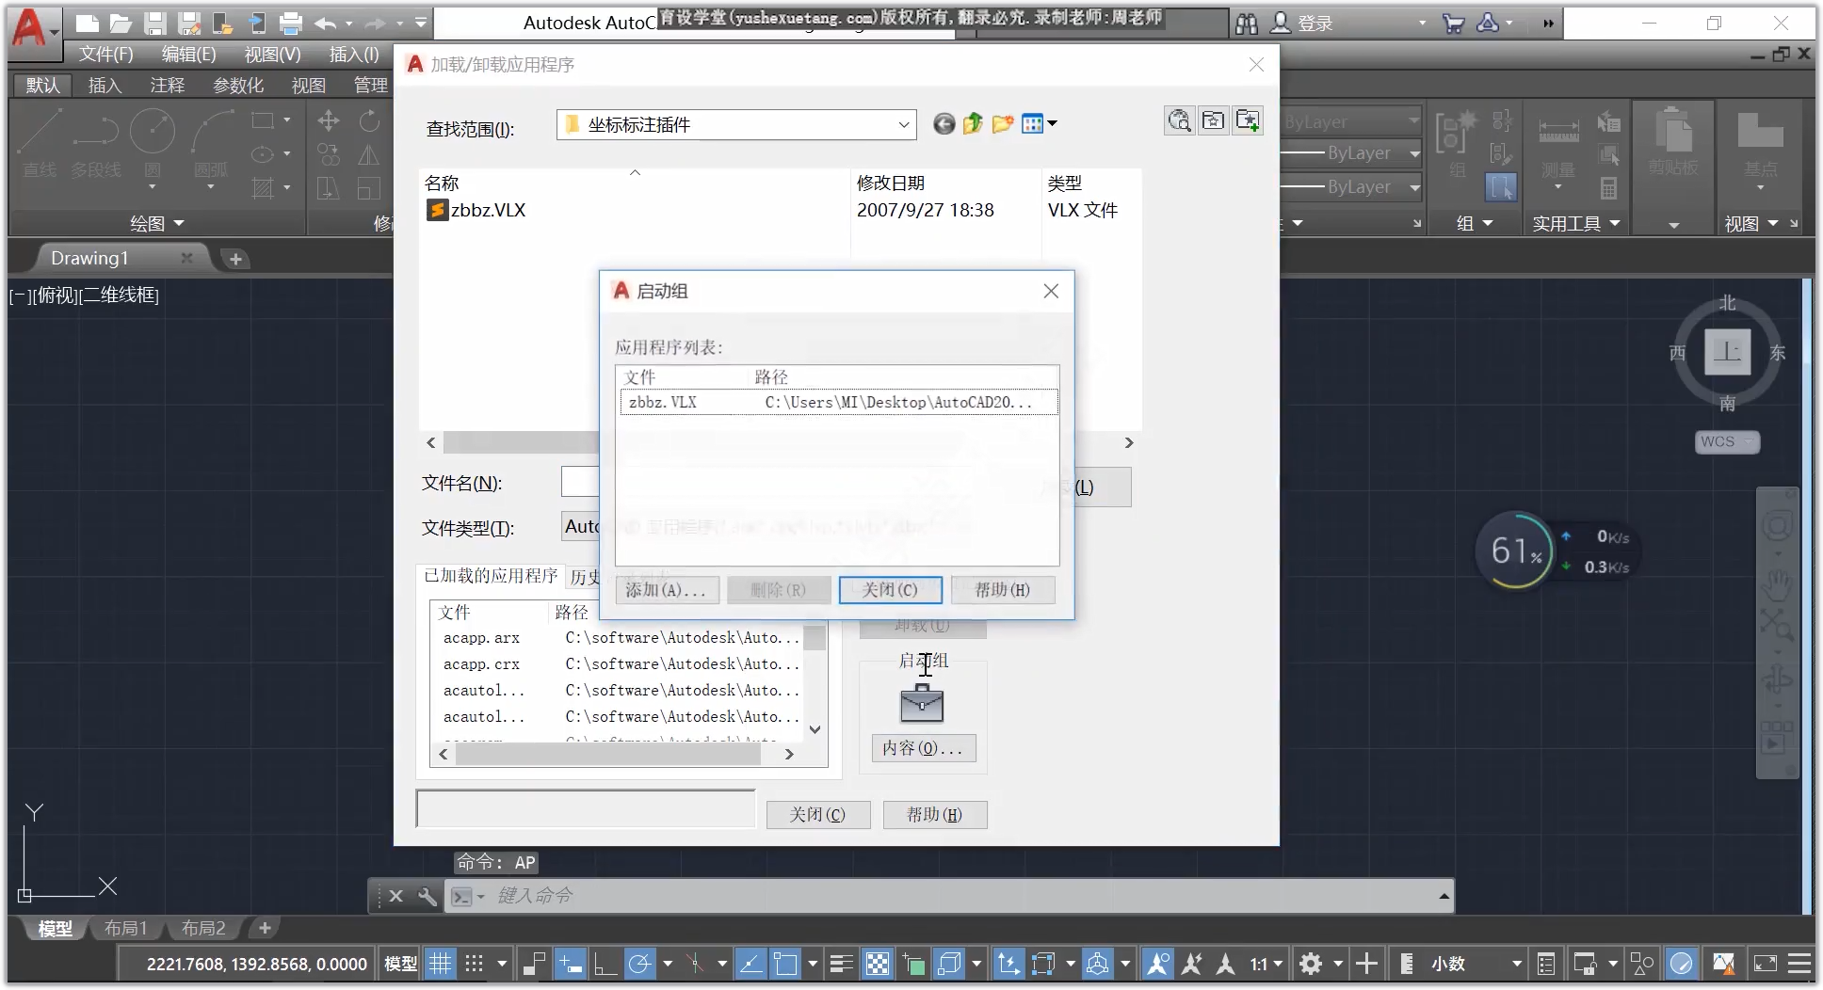The image size is (1823, 990).
Task: Expand the Utilities (实用工具) panel dropdown
Action: 1576,223
